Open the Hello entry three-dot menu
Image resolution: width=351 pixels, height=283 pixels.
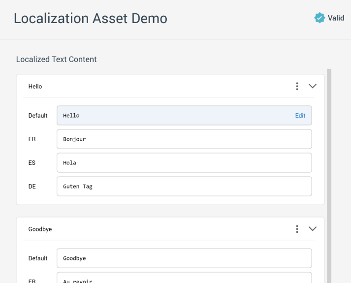pos(297,86)
